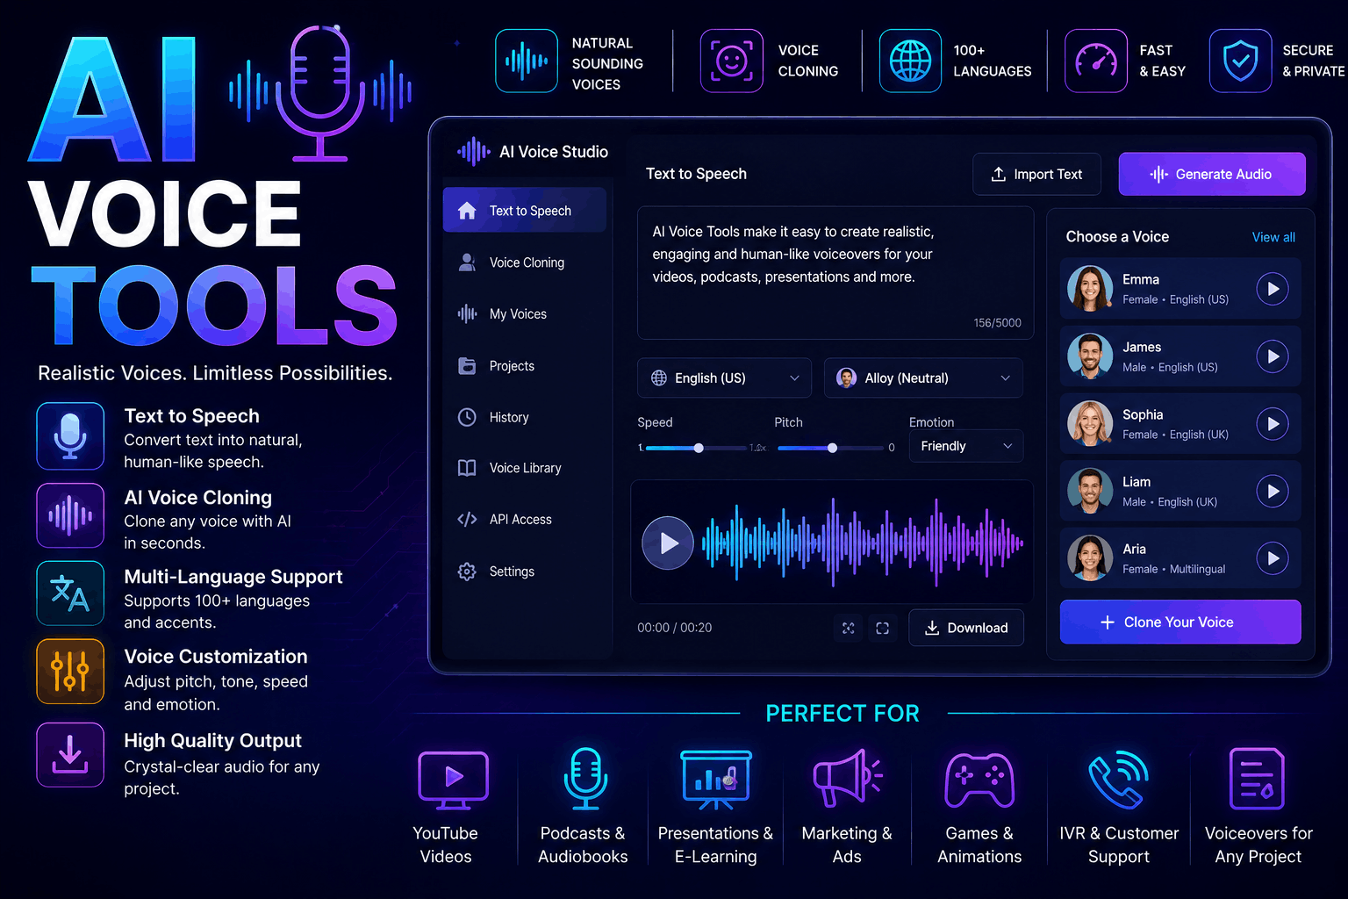Click the 00:00 / 00:20 timestamp
This screenshot has width=1348, height=899.
pyautogui.click(x=674, y=628)
